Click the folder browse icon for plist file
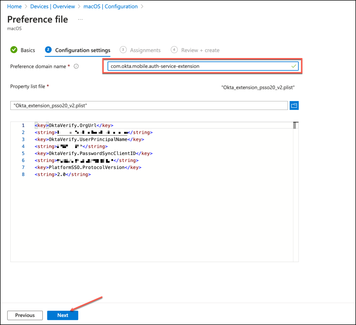This screenshot has width=356, height=325. click(x=294, y=106)
